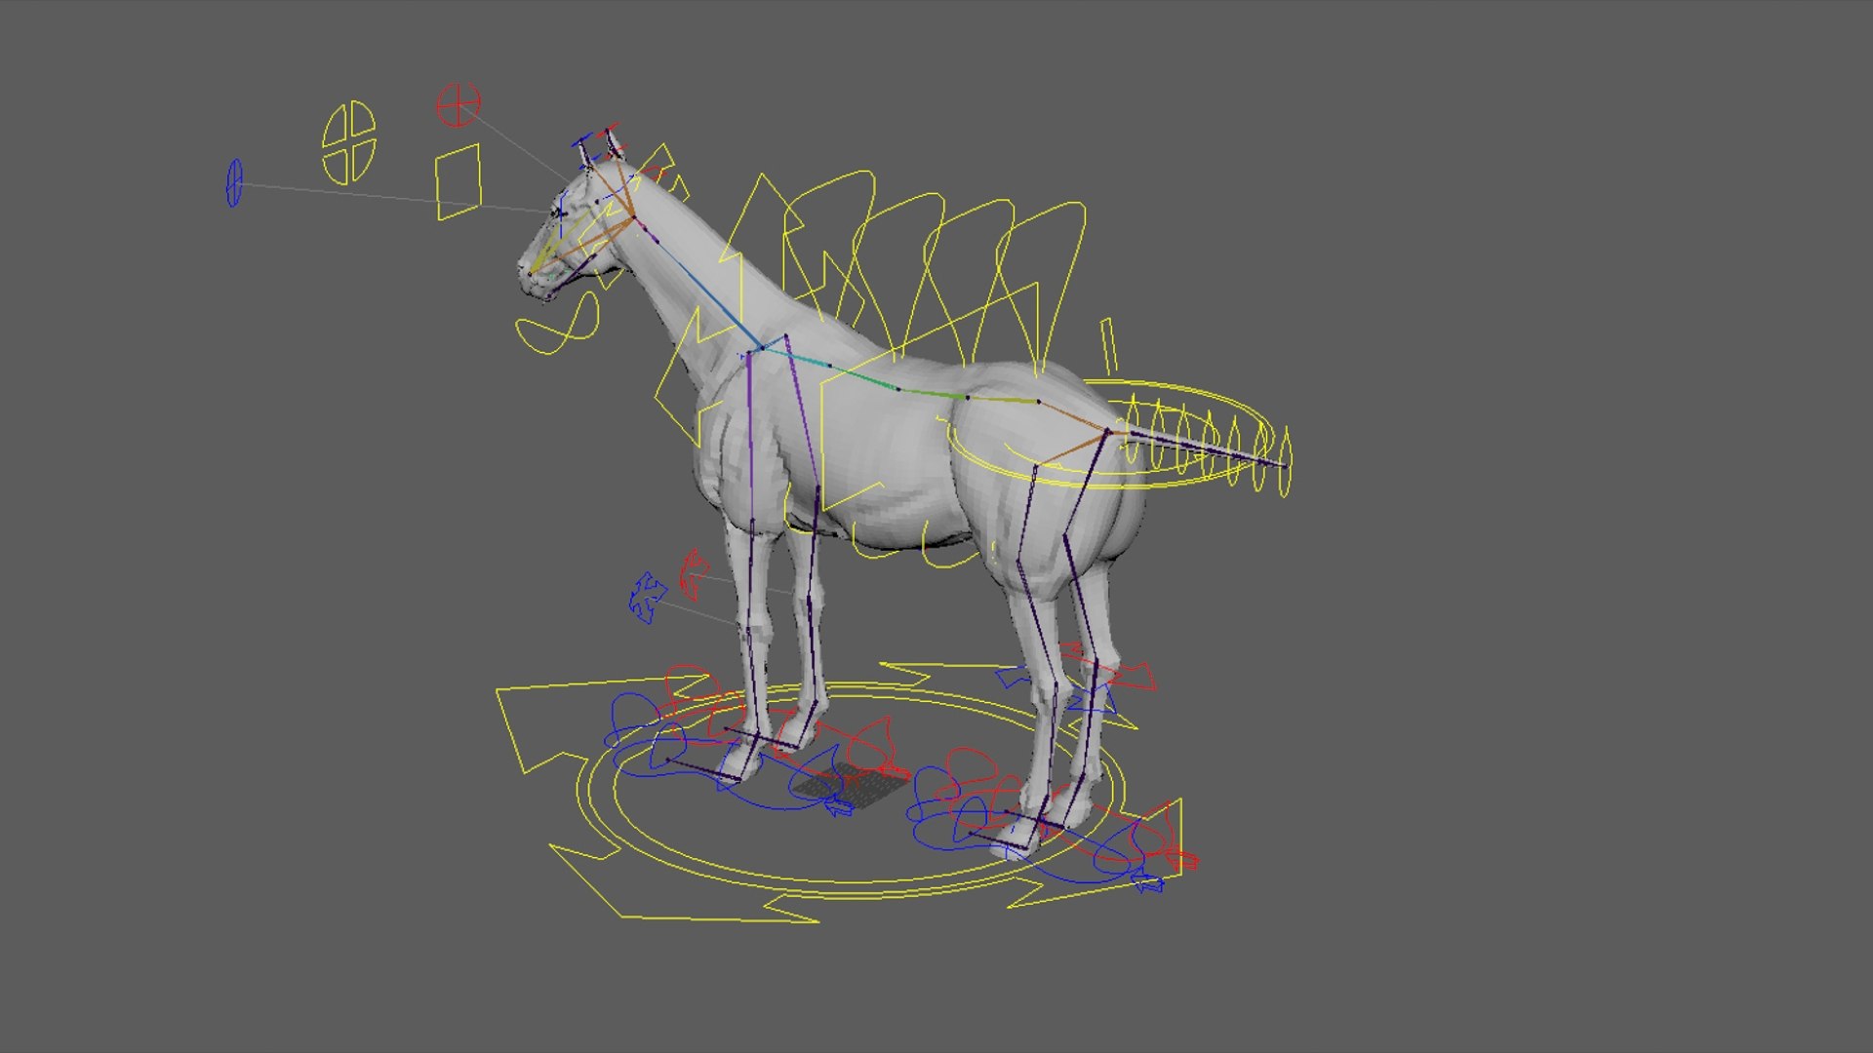Pick the yellow upright bar above the tail
Image resolution: width=1873 pixels, height=1053 pixels.
[x=1109, y=344]
